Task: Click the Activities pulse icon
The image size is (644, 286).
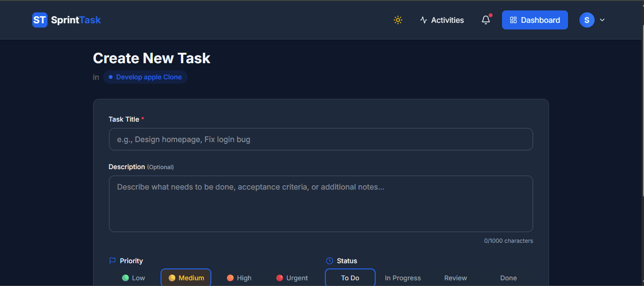Action: [x=424, y=20]
